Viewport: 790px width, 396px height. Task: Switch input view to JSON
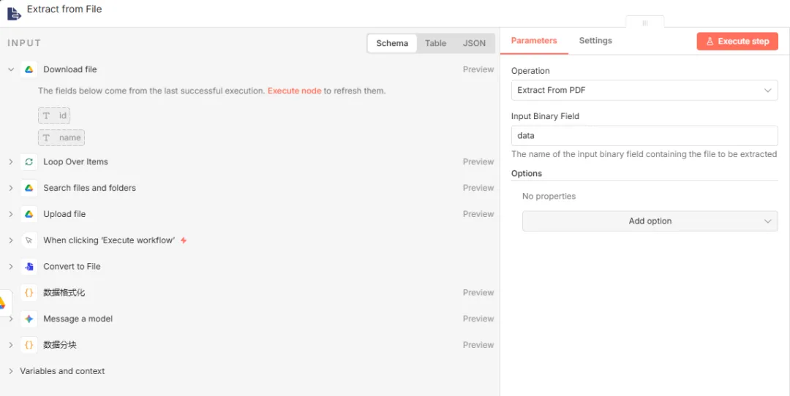(x=474, y=43)
